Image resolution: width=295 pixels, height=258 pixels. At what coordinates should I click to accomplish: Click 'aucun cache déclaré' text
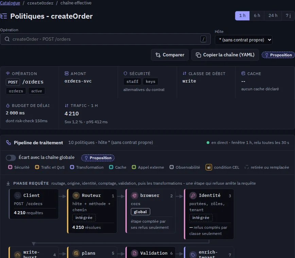pos(260,89)
